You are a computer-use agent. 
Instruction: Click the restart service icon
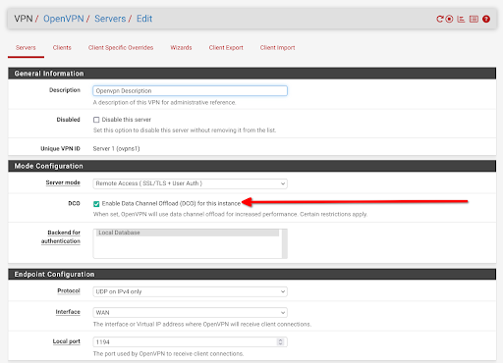coord(440,19)
